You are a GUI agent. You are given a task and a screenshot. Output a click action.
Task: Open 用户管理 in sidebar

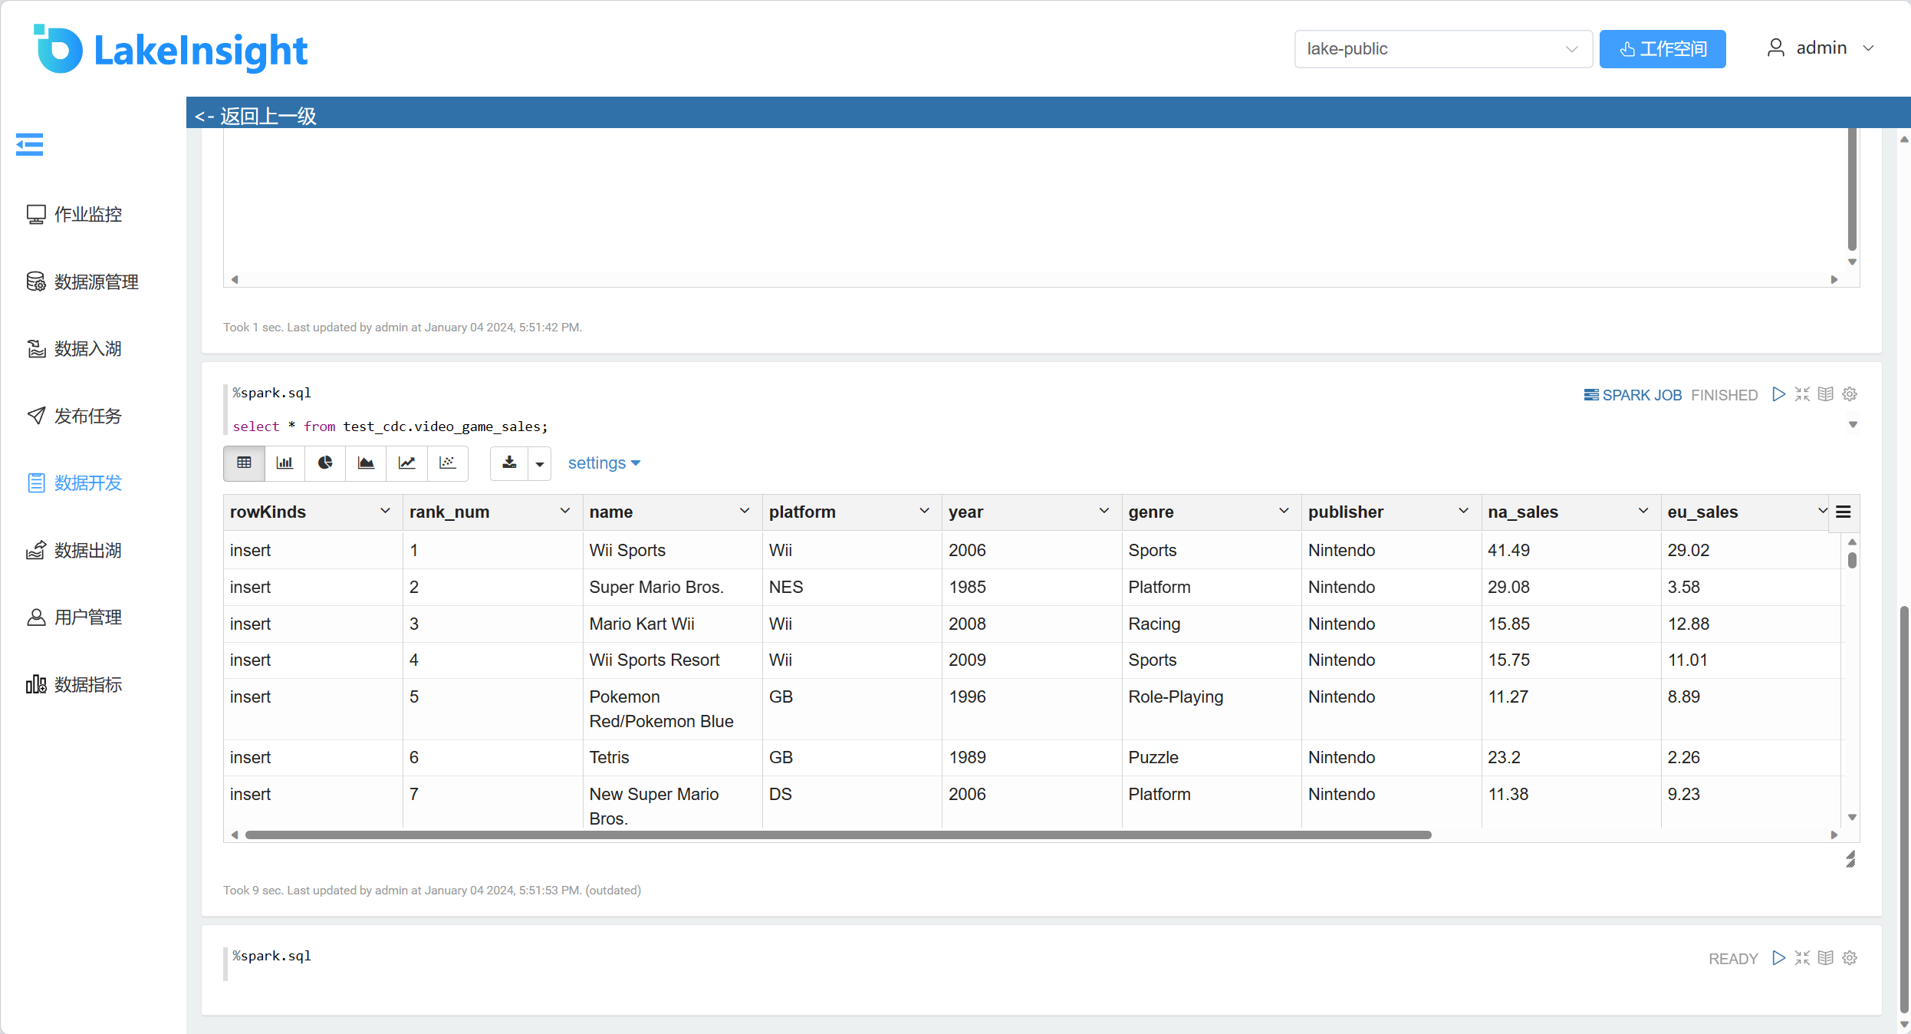click(74, 617)
